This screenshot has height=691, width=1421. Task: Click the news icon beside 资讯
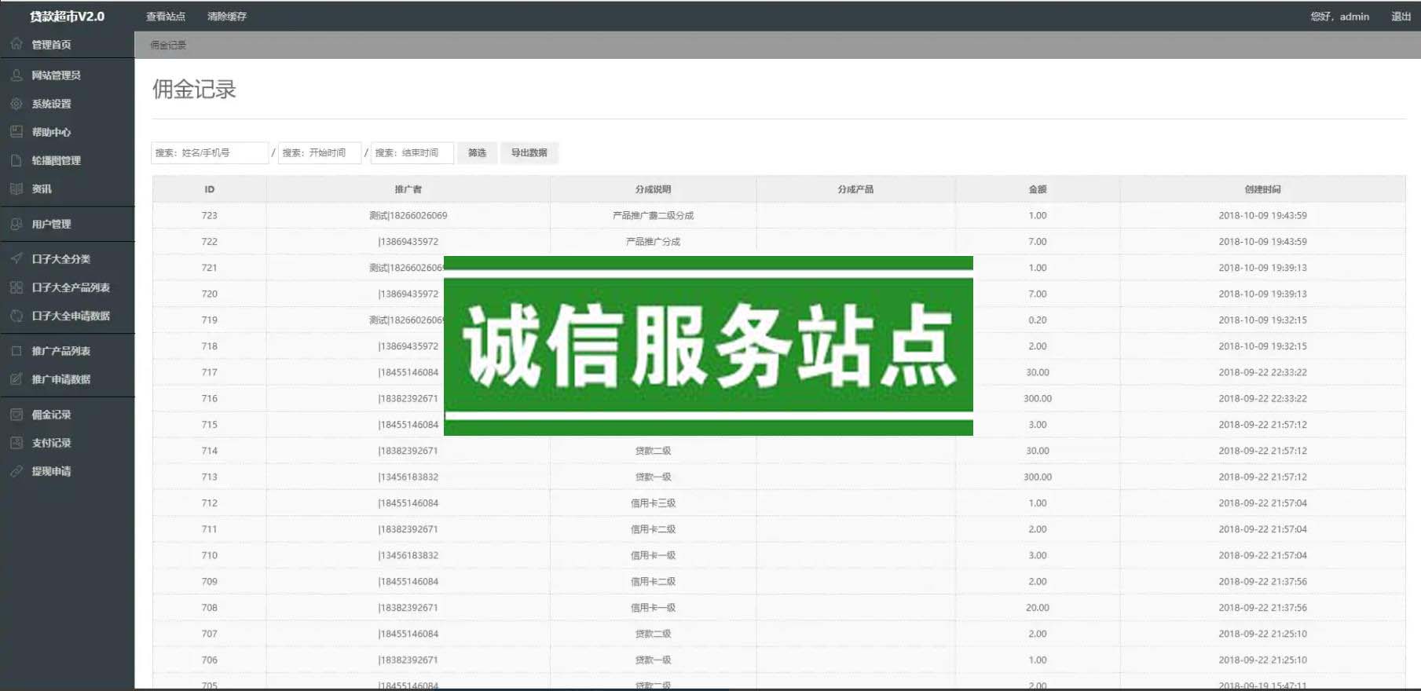coord(16,188)
